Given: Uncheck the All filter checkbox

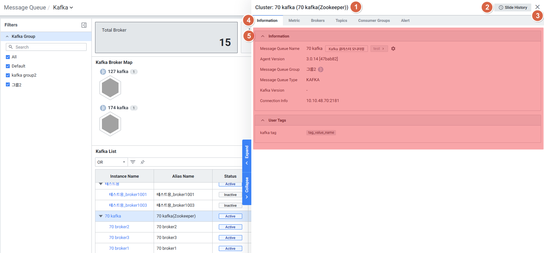Looking at the screenshot, I should click(x=8, y=57).
